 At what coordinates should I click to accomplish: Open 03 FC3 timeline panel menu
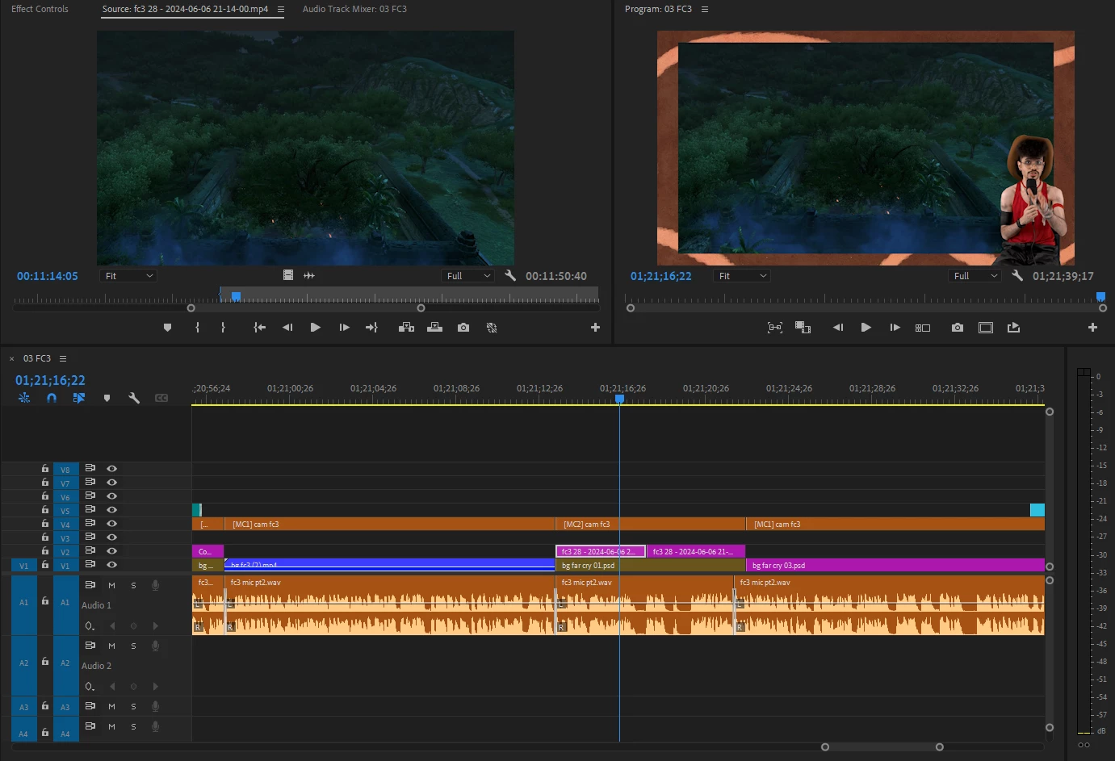63,358
